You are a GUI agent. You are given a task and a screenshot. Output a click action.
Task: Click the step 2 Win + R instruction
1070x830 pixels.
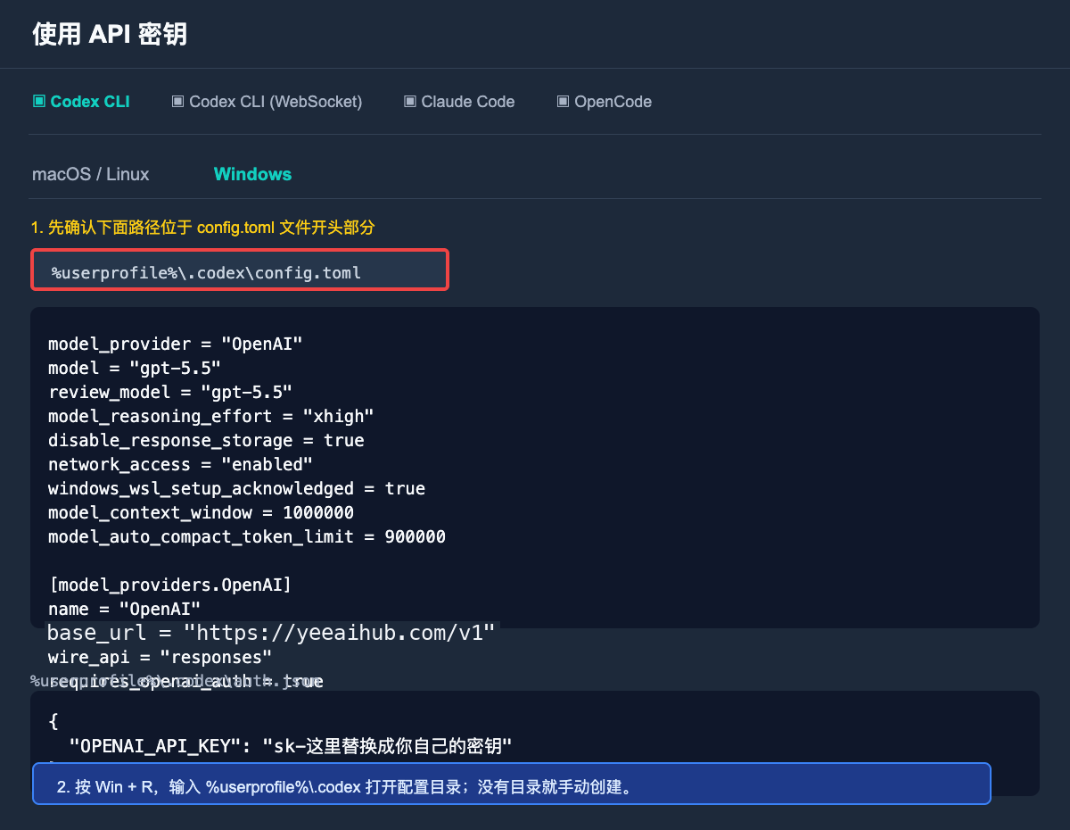coord(512,784)
